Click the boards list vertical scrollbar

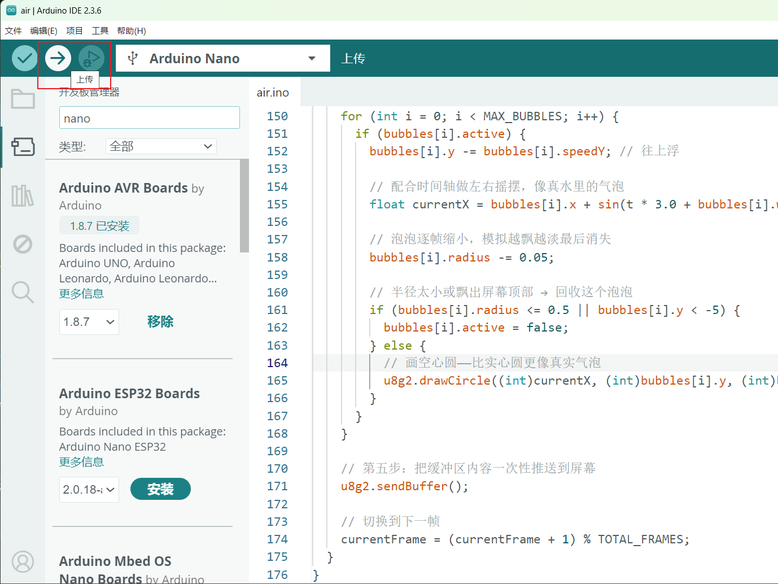244,206
